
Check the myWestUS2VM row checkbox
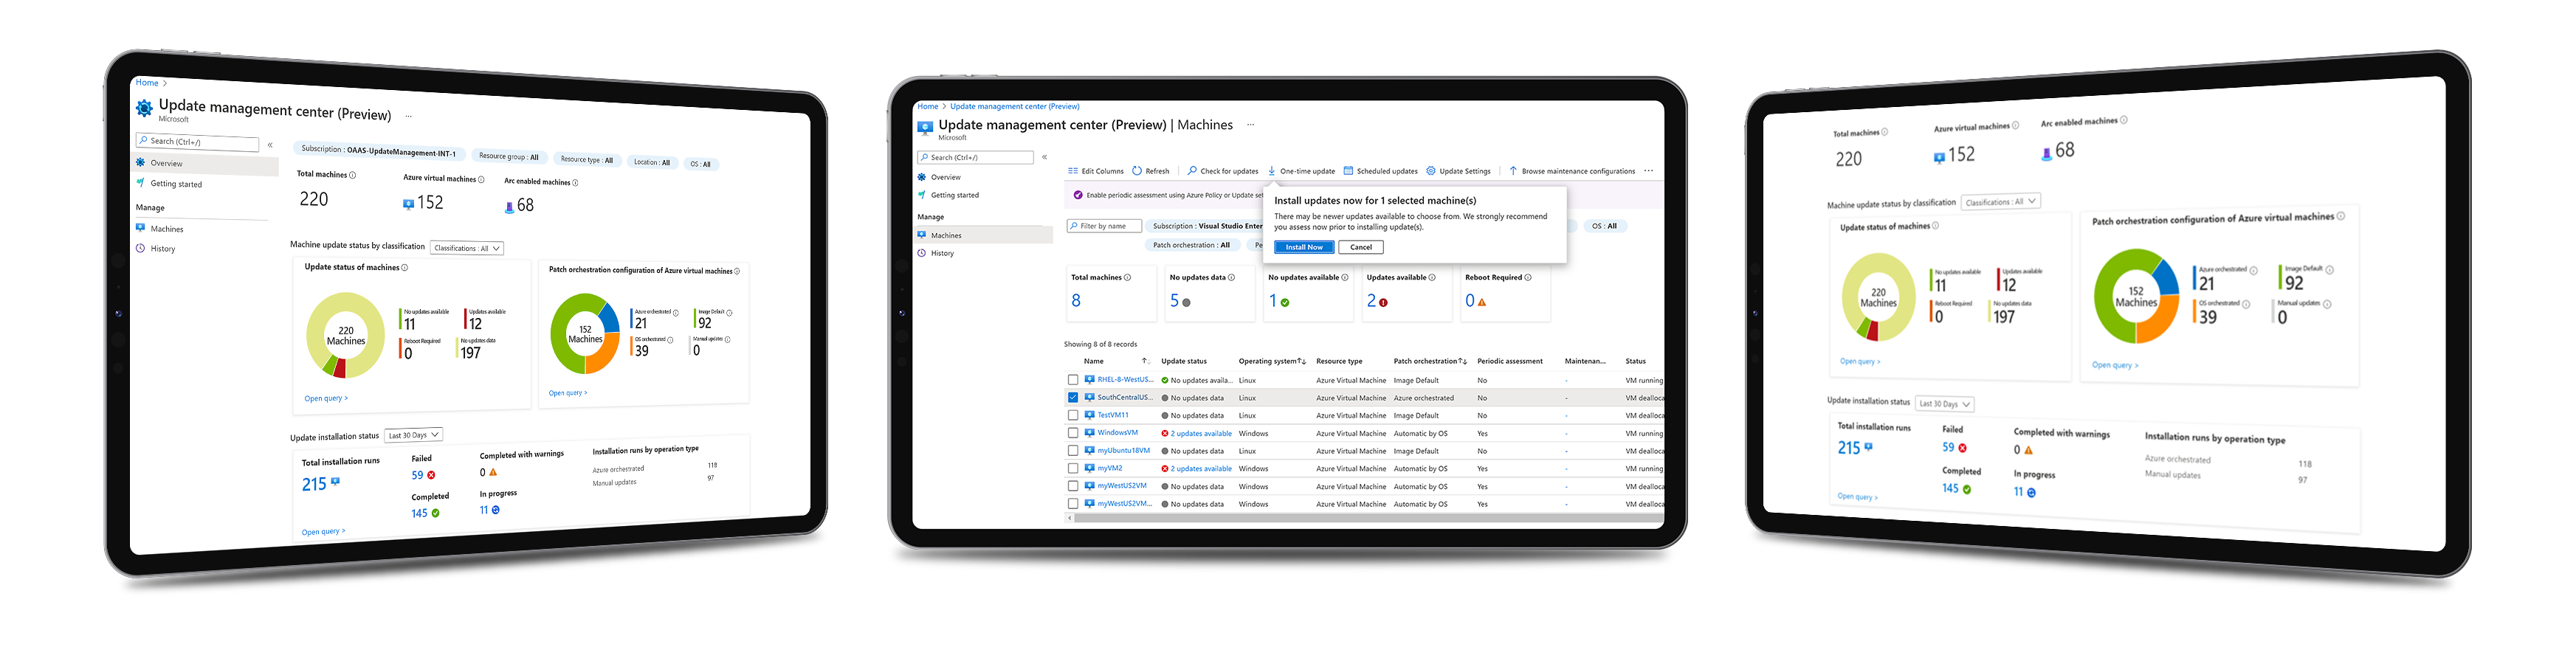click(1073, 486)
